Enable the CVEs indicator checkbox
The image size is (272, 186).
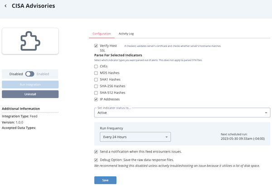click(x=96, y=67)
